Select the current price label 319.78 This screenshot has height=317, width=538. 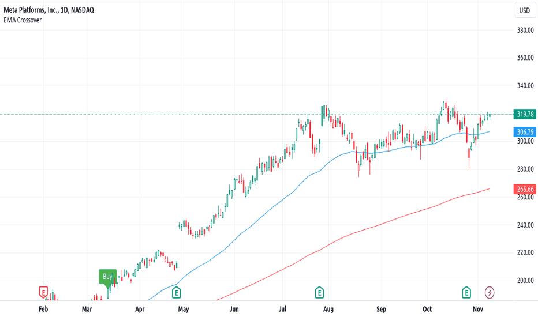(525, 114)
